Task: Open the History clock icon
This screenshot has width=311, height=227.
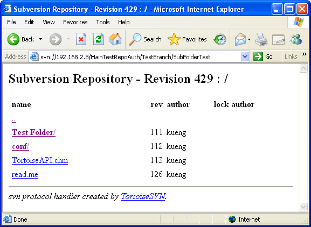Action: point(220,39)
